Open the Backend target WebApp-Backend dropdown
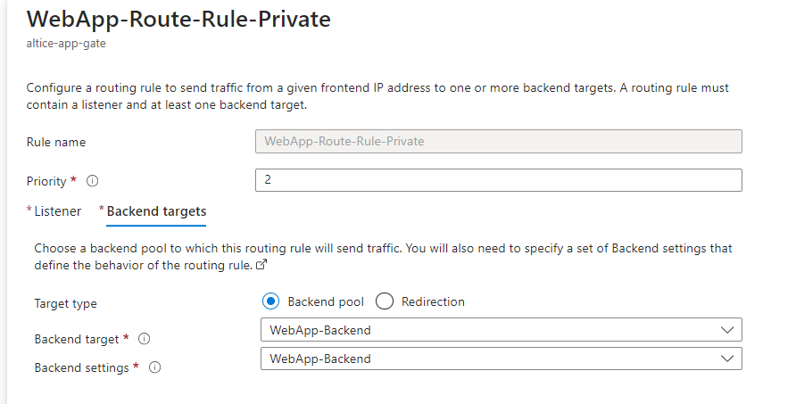Viewport: 804px width, 404px height. click(x=501, y=330)
